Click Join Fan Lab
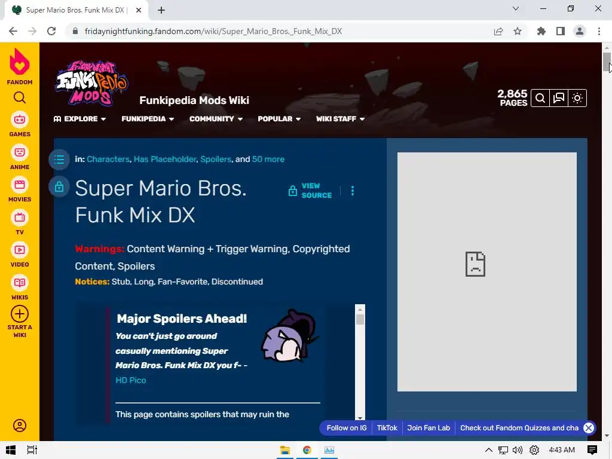The height and width of the screenshot is (459, 612). 429,428
